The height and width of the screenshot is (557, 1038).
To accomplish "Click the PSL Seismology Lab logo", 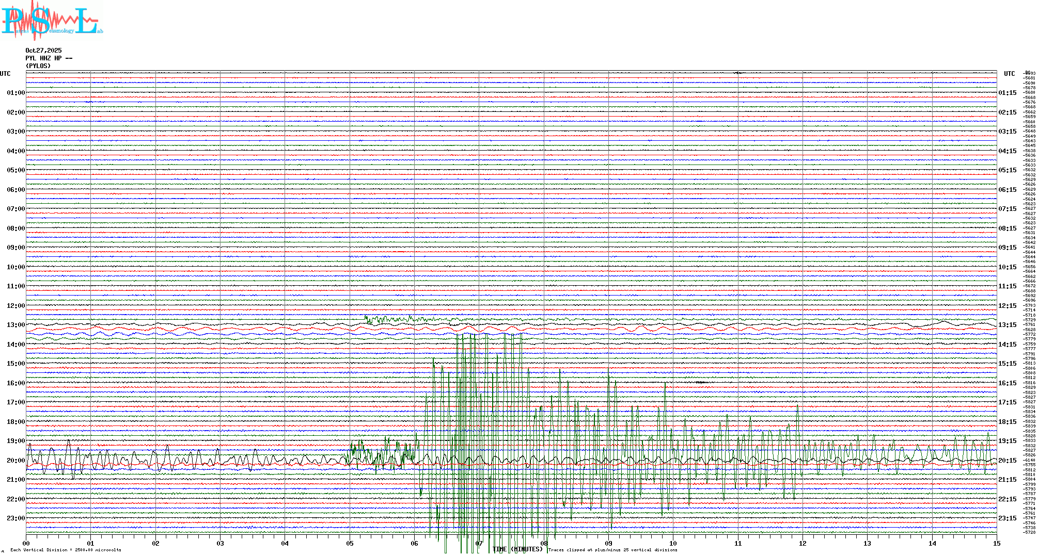I will (52, 20).
